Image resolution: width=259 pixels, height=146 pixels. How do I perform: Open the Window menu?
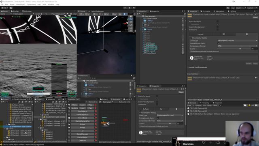pyautogui.click(x=51, y=4)
